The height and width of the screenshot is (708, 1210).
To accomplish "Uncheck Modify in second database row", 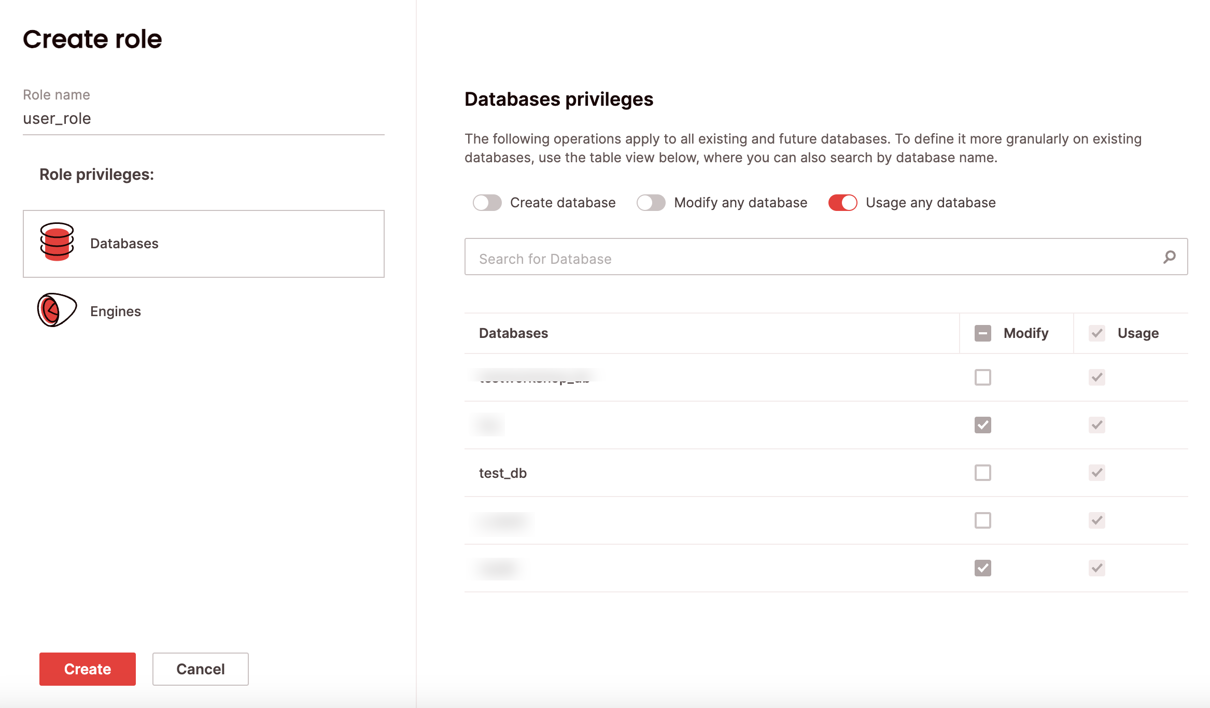I will [982, 425].
